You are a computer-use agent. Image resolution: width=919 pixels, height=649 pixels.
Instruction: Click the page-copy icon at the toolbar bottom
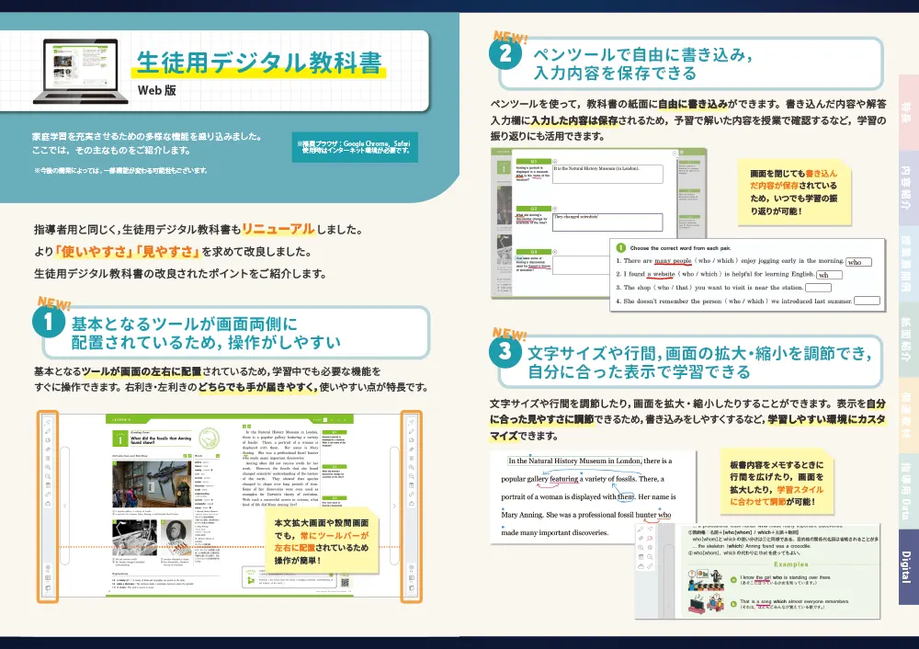pyautogui.click(x=48, y=588)
